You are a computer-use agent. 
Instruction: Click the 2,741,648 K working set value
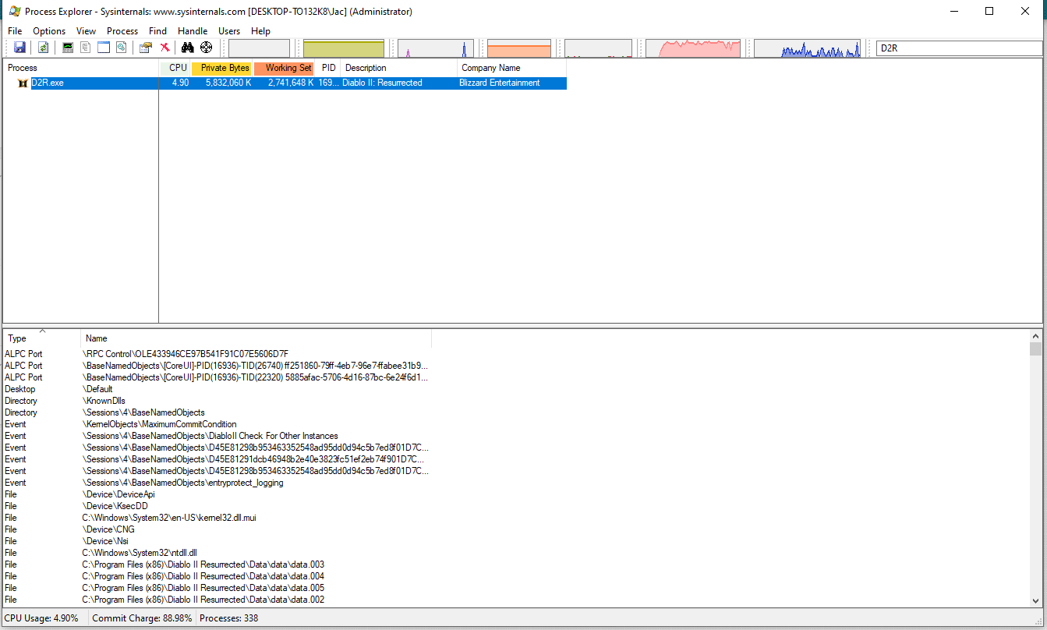(291, 83)
